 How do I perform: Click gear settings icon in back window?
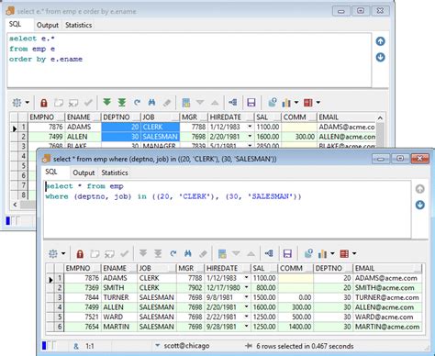click(17, 103)
